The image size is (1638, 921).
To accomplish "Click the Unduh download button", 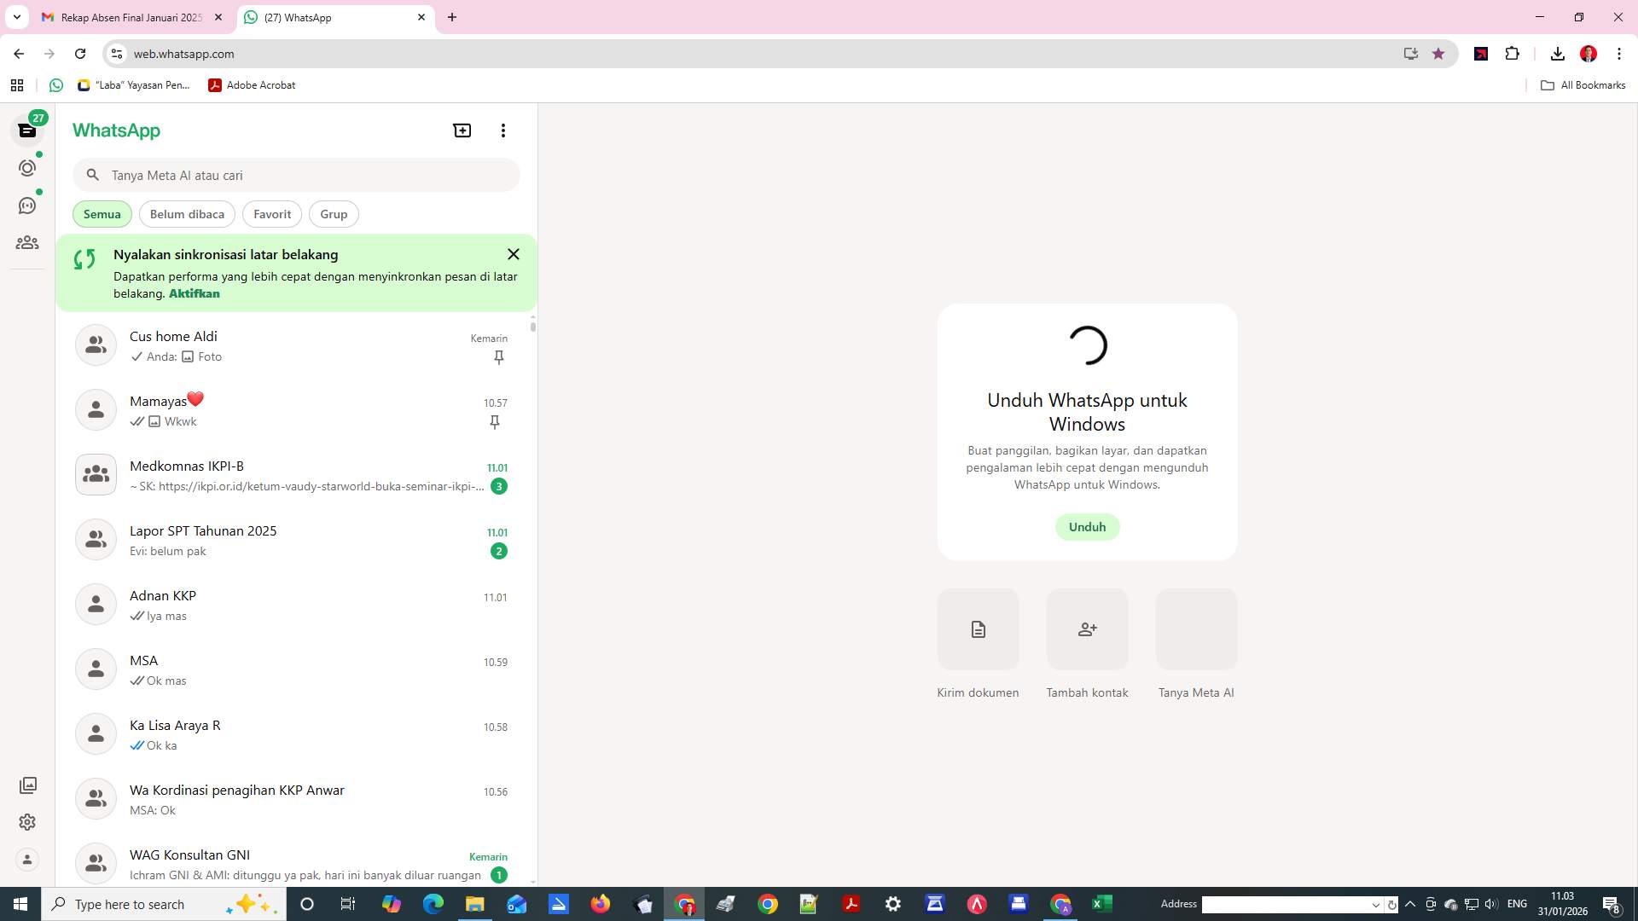I will point(1087,526).
